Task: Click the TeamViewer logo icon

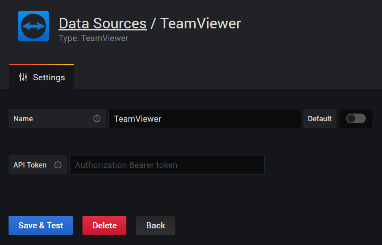Action: pos(33,26)
